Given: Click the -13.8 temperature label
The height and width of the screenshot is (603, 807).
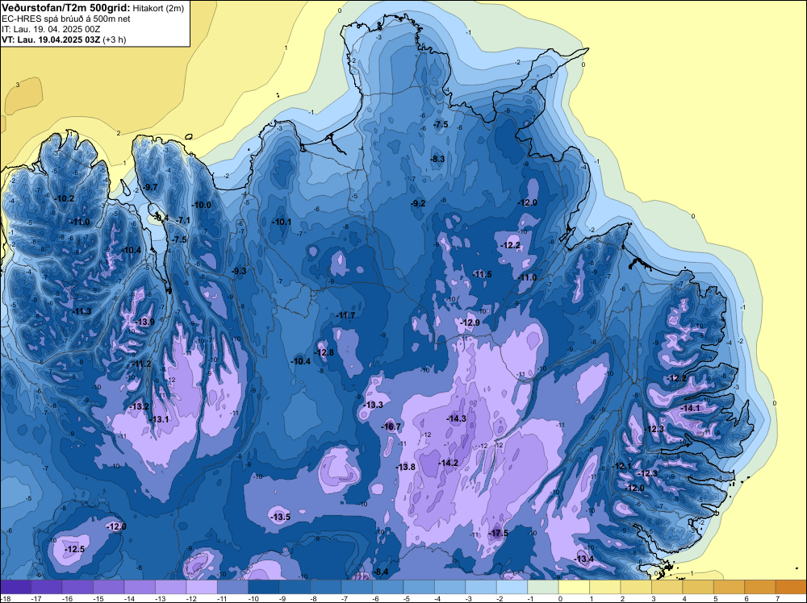Looking at the screenshot, I should click(406, 467).
